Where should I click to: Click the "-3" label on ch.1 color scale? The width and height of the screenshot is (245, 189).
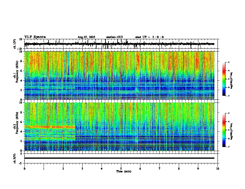pyautogui.click(x=228, y=62)
